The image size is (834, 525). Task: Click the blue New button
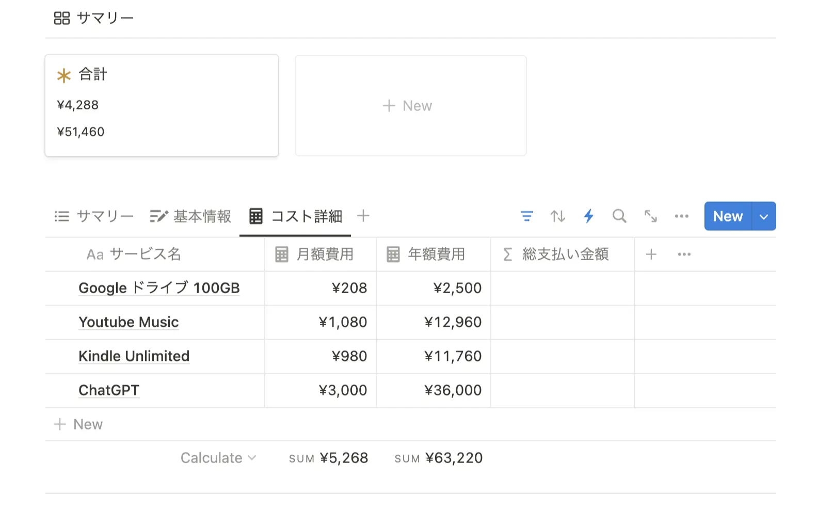point(728,216)
